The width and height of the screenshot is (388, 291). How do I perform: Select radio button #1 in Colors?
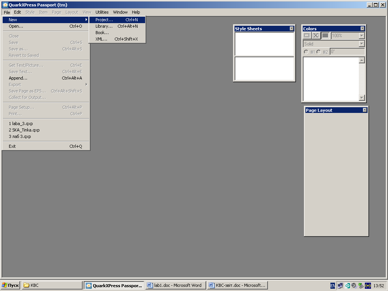[x=306, y=52]
